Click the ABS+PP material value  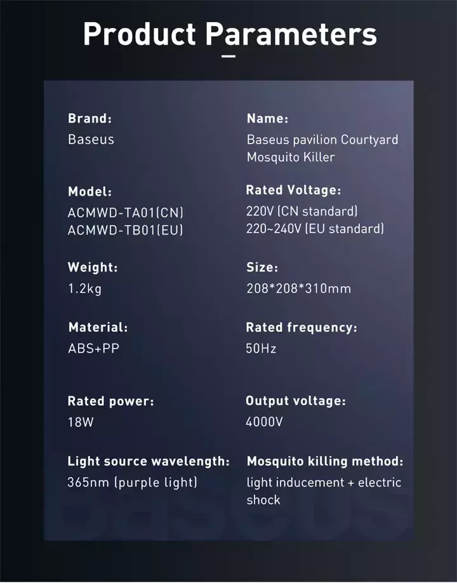(94, 349)
